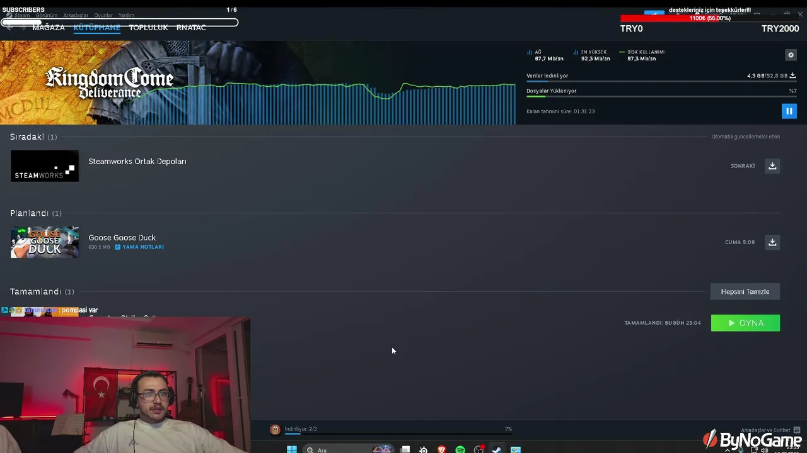Download Steamworks Ortak Depoları now

[x=772, y=166]
